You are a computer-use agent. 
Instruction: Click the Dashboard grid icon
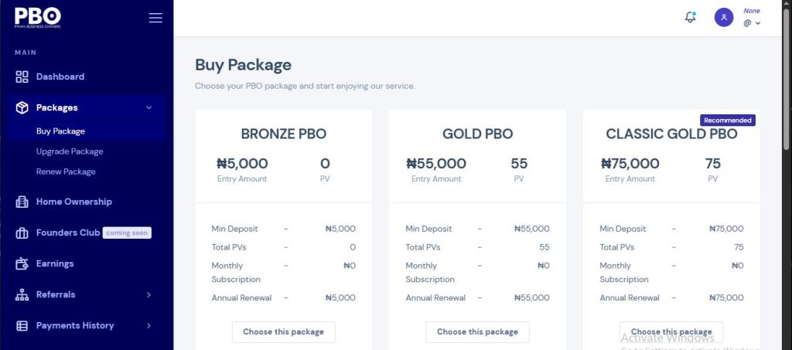[22, 76]
